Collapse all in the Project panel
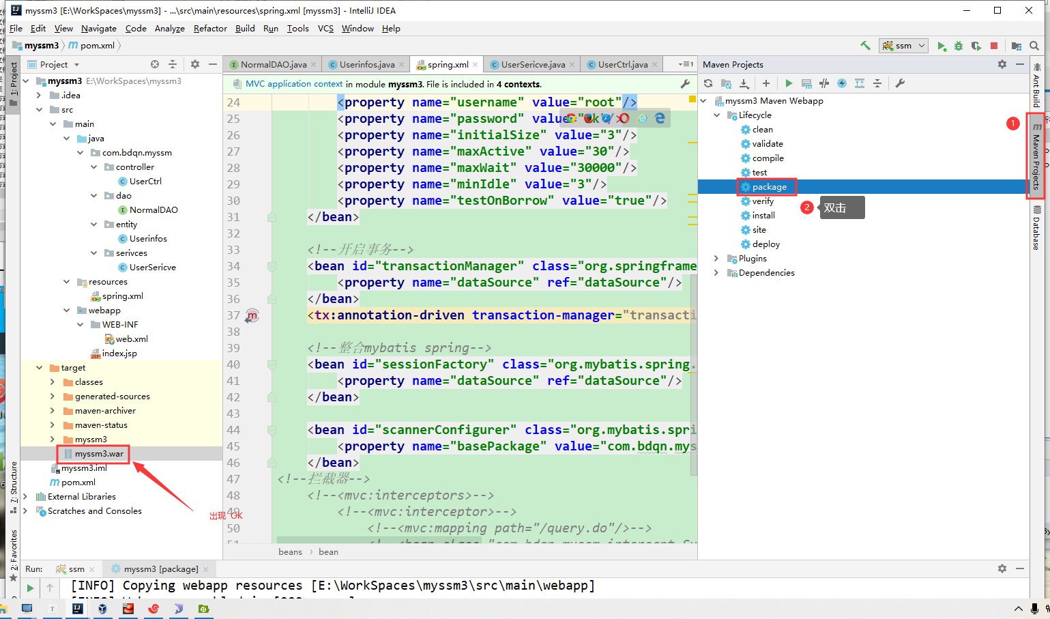This screenshot has width=1050, height=619. tap(173, 64)
